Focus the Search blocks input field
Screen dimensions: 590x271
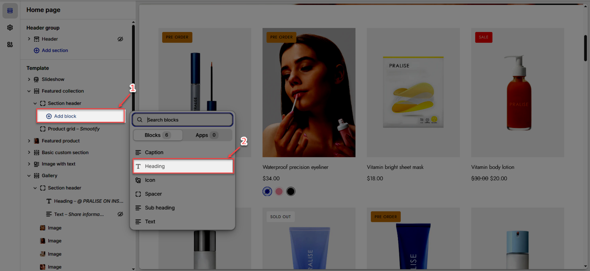(x=188, y=120)
